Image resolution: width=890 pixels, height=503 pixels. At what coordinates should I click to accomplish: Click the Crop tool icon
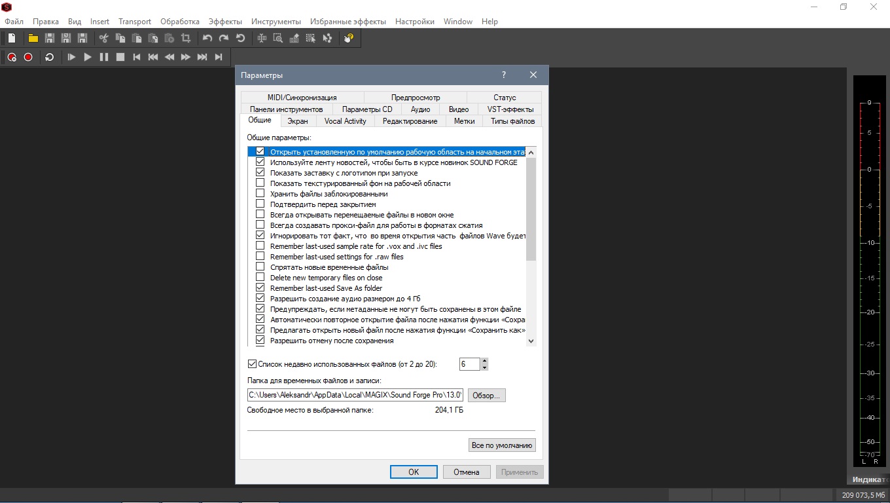tap(186, 38)
